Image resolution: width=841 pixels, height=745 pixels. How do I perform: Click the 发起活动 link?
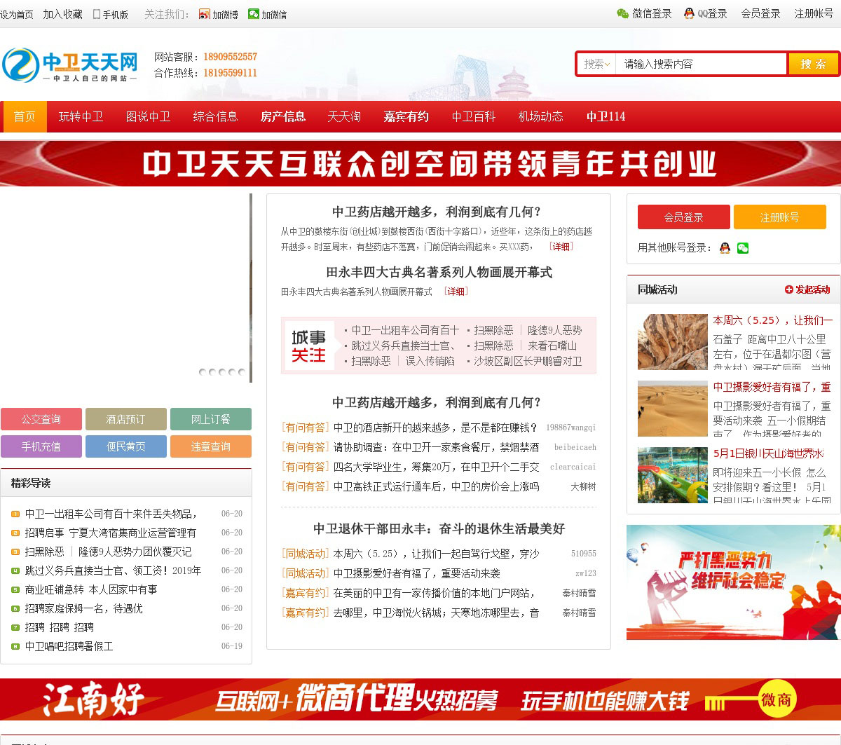tap(812, 289)
